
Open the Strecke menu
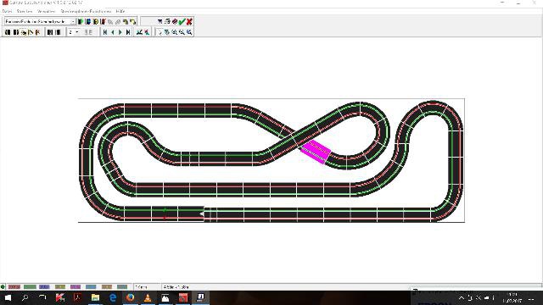[x=25, y=11]
